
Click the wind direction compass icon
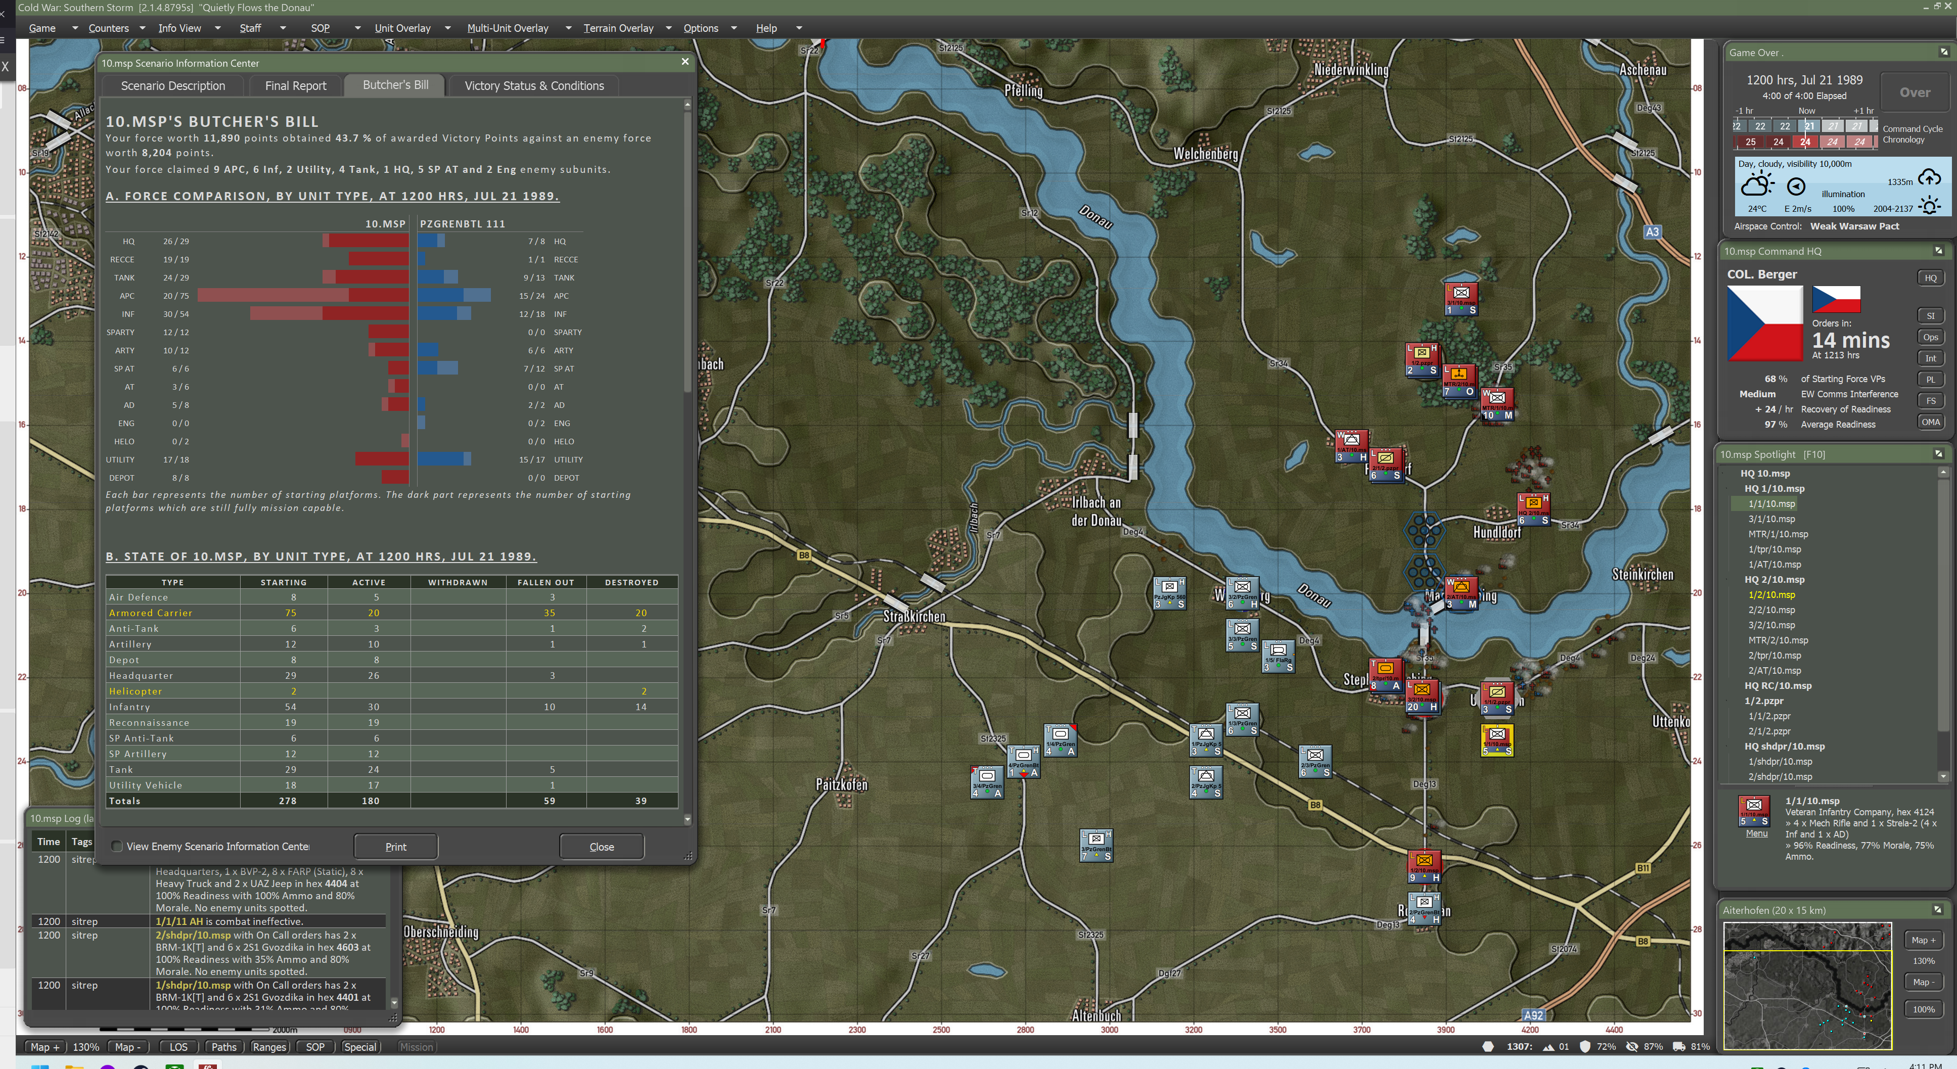pos(1796,186)
